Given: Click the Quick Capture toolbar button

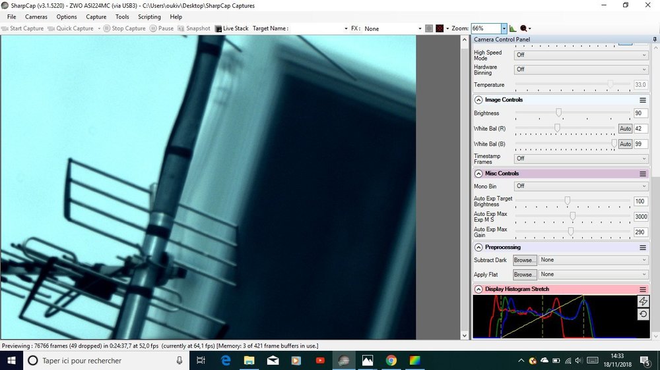Looking at the screenshot, I should click(x=71, y=28).
